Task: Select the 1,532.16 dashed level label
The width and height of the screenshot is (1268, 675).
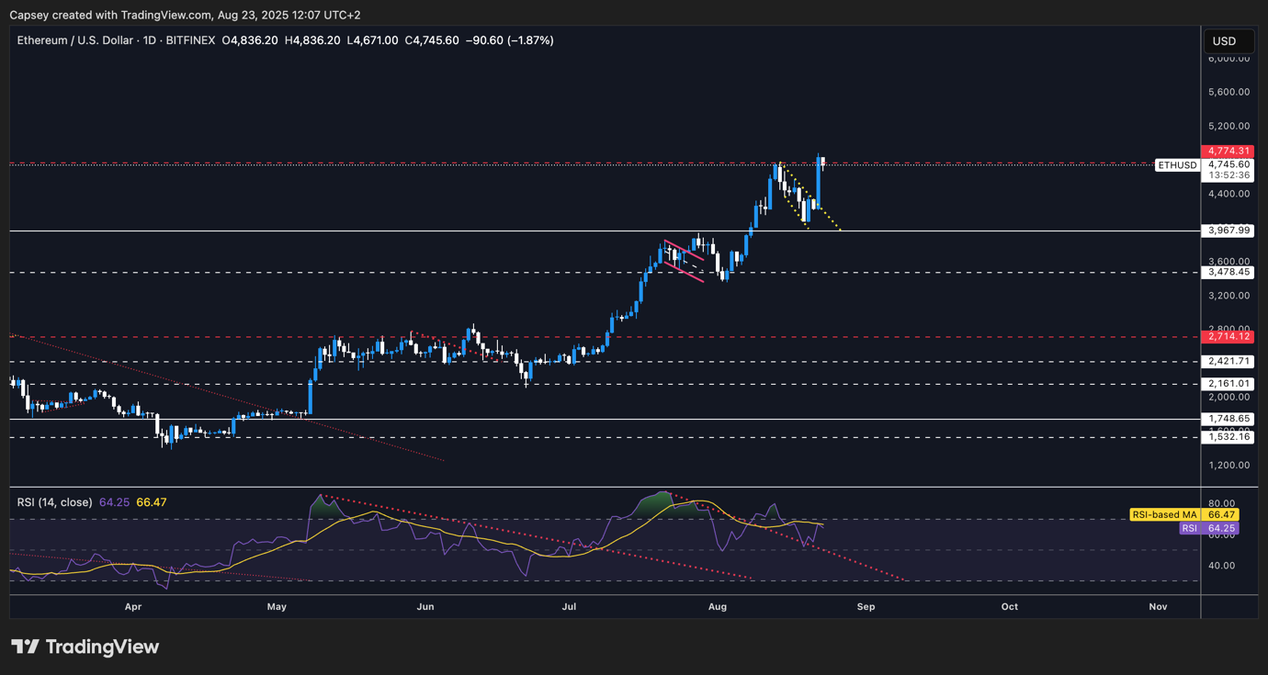Action: coord(1228,437)
